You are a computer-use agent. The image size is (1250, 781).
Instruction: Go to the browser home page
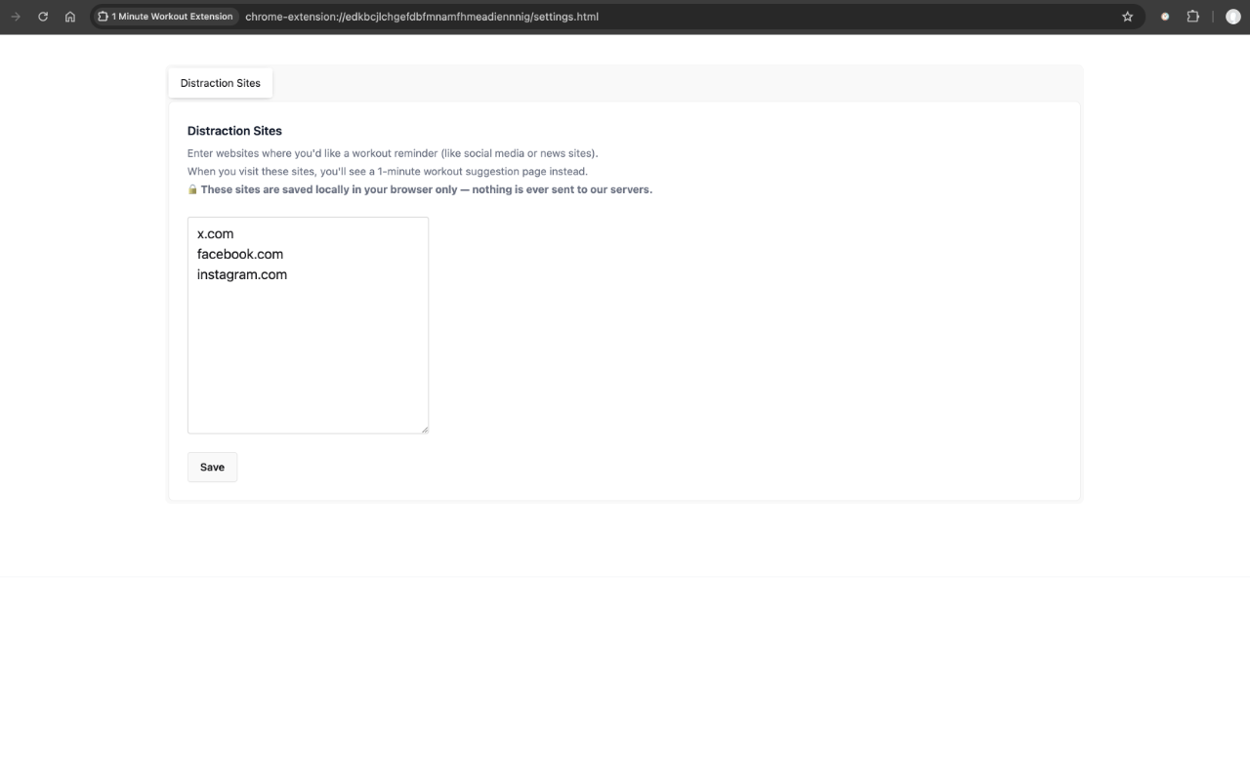point(70,17)
